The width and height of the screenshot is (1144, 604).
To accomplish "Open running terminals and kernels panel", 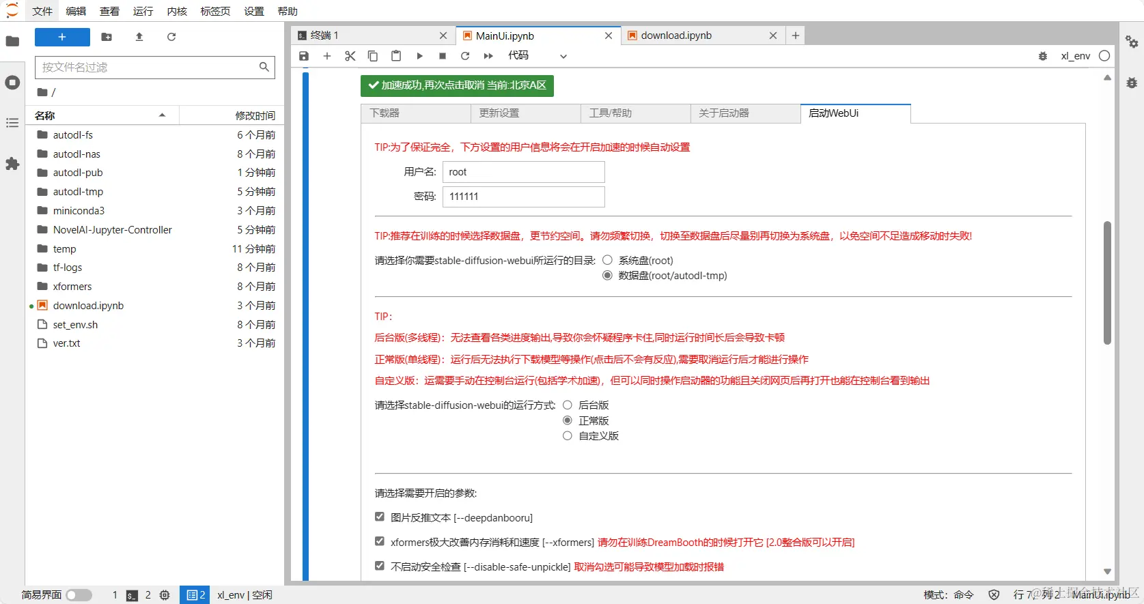I will [x=12, y=83].
